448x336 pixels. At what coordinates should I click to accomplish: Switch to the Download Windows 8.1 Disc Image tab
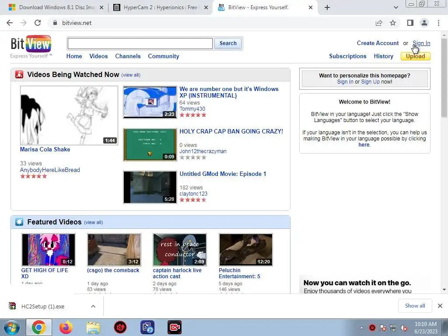[56, 7]
